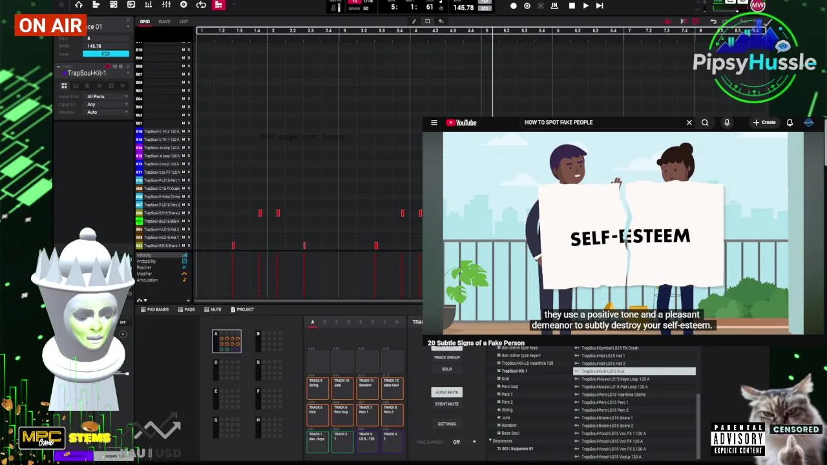Open the Input Port All Ports dropdown
The height and width of the screenshot is (465, 827).
point(107,96)
